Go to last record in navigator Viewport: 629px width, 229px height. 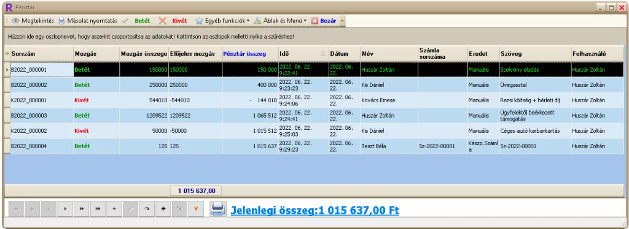[98, 209]
